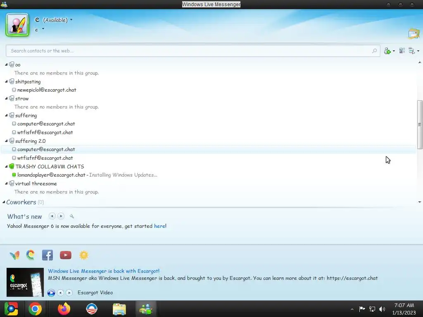Show previous What's new item
The image size is (423, 317).
point(52,216)
